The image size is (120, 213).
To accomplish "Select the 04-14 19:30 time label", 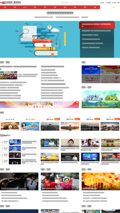I will (x=10, y=119).
